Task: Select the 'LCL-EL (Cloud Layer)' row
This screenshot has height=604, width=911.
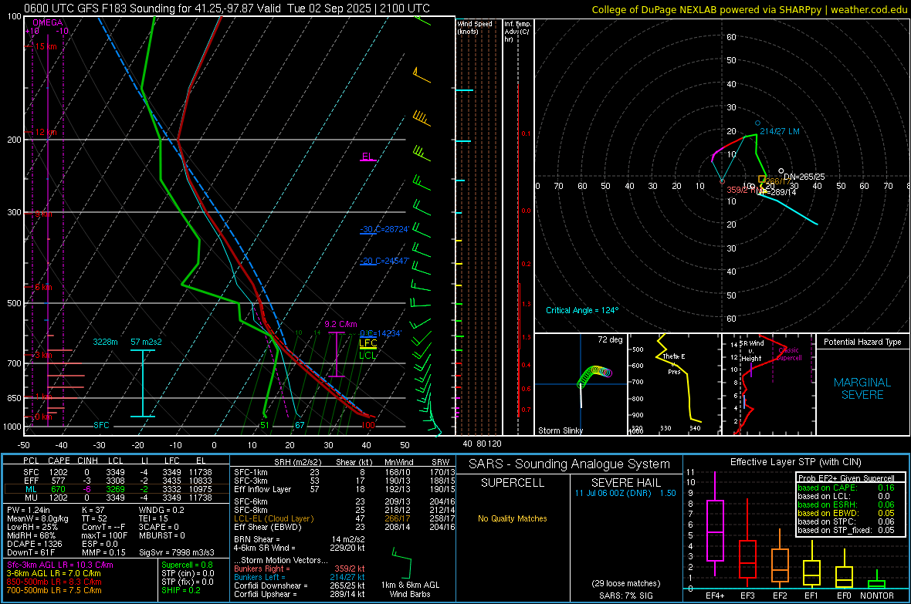Action: pyautogui.click(x=344, y=518)
